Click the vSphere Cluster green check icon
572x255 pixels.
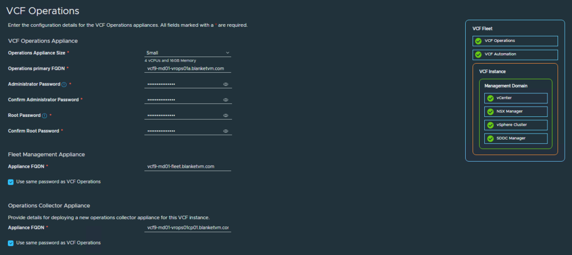[x=490, y=125]
